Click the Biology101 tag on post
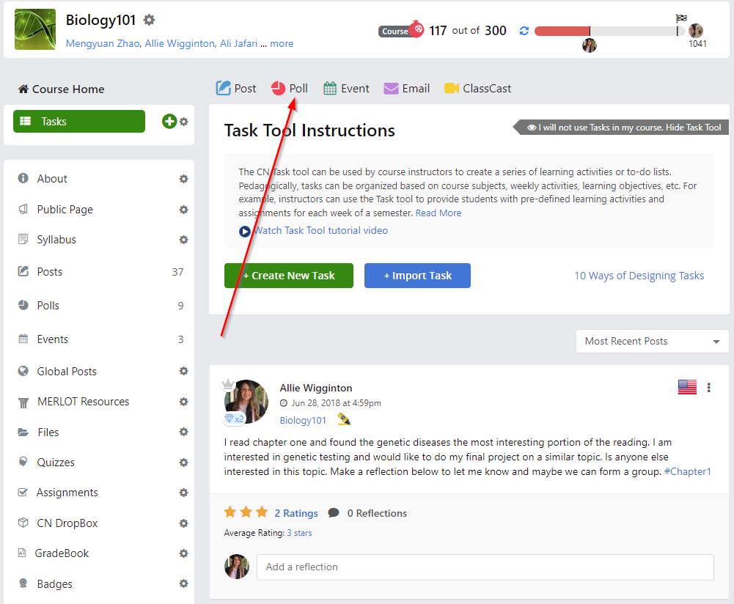The height and width of the screenshot is (604, 734). (x=303, y=420)
